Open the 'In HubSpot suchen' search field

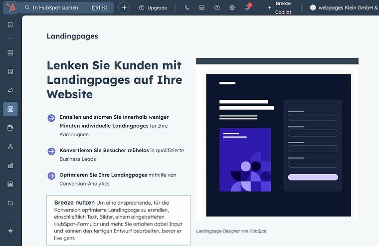(x=66, y=8)
